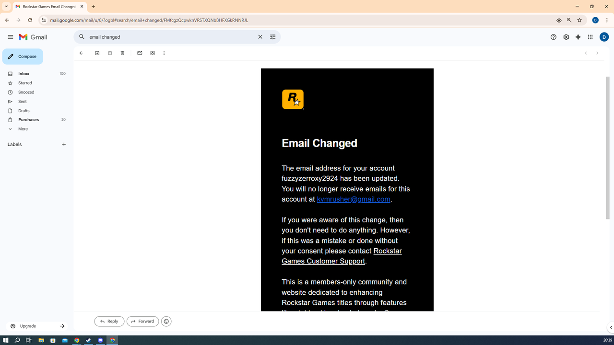Open File Explorer from the taskbar

(41, 340)
